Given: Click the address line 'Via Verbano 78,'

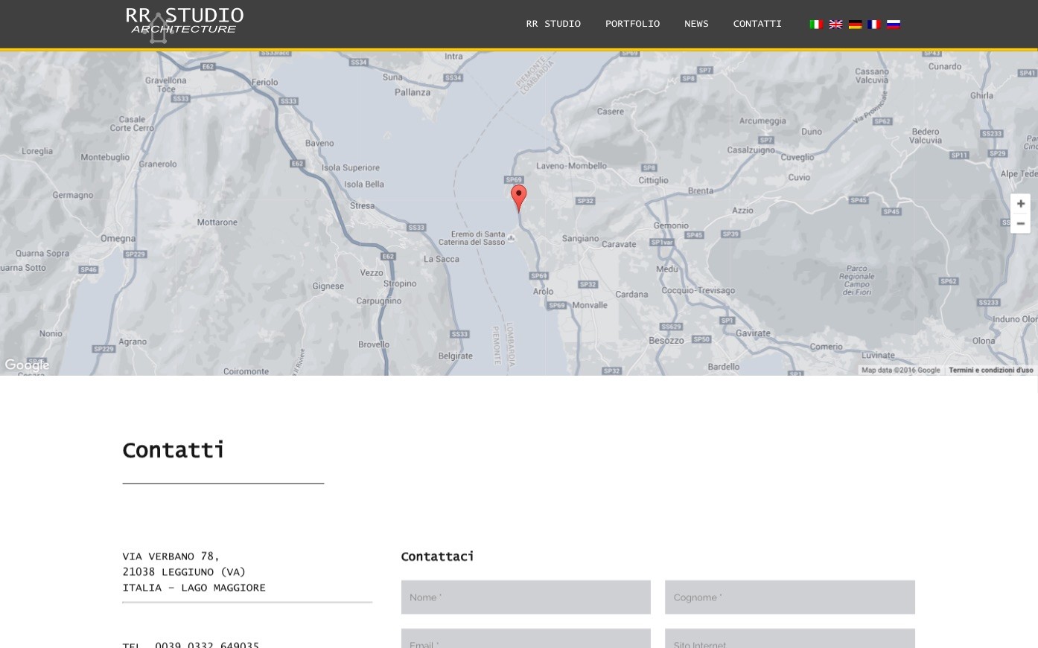Looking at the screenshot, I should coord(171,556).
